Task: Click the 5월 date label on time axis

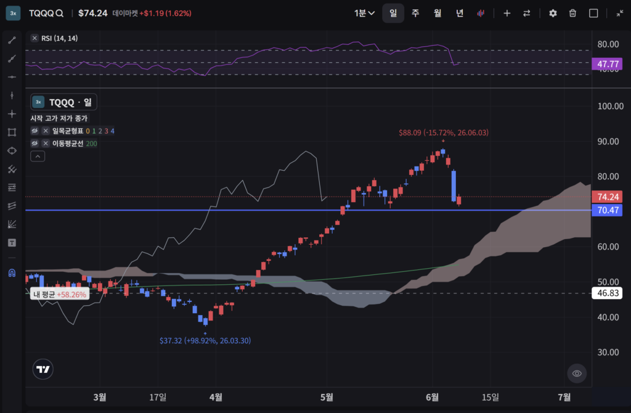Action: click(327, 398)
